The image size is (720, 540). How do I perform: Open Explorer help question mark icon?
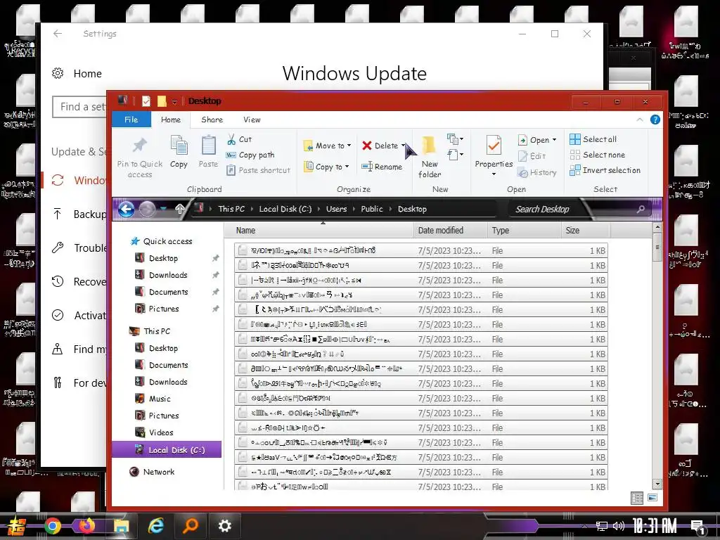pos(655,120)
